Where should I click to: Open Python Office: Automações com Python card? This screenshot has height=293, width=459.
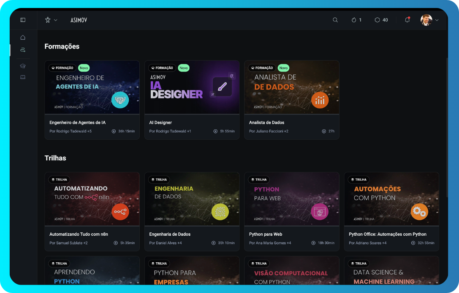pos(391,210)
